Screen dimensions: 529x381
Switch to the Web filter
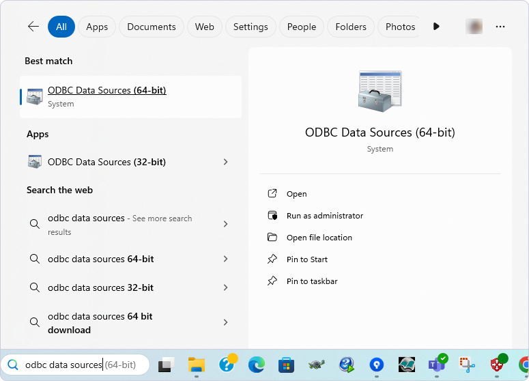pyautogui.click(x=205, y=27)
